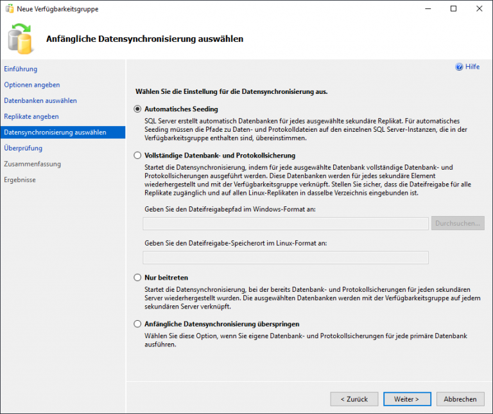This screenshot has height=414, width=493.
Task: Maximize the Neue Verfügbarkeitsgruppe window
Action: pyautogui.click(x=453, y=9)
